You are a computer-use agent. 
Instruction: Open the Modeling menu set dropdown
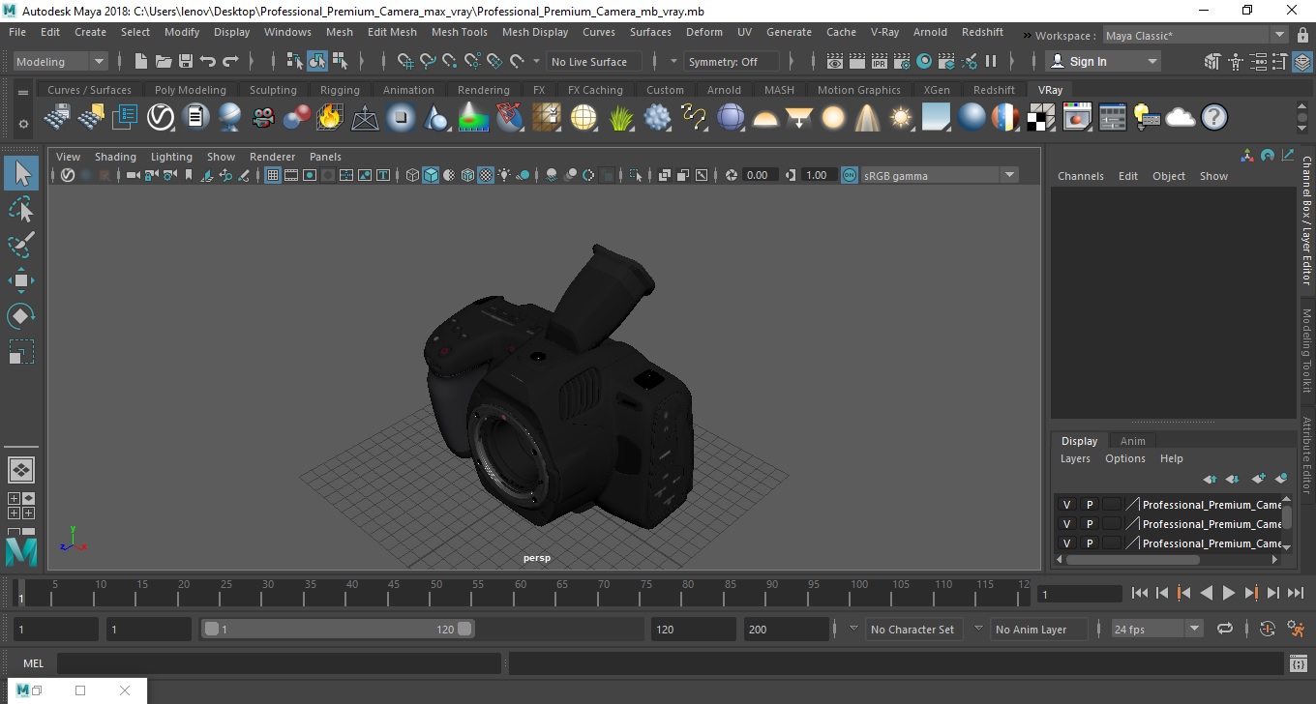click(x=61, y=61)
